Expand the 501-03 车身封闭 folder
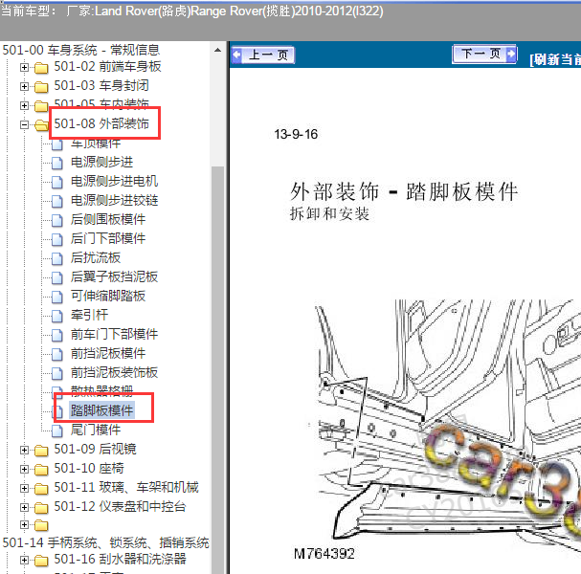This screenshot has height=574, width=581. (24, 86)
